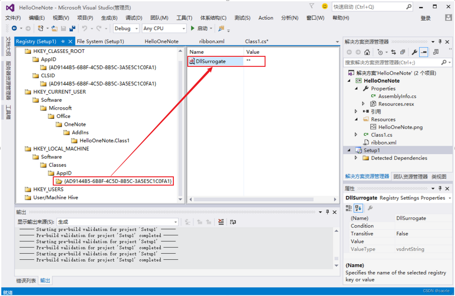Select the DllSurrogate registry value
Viewport: 455px width, 296px height.
(x=211, y=61)
